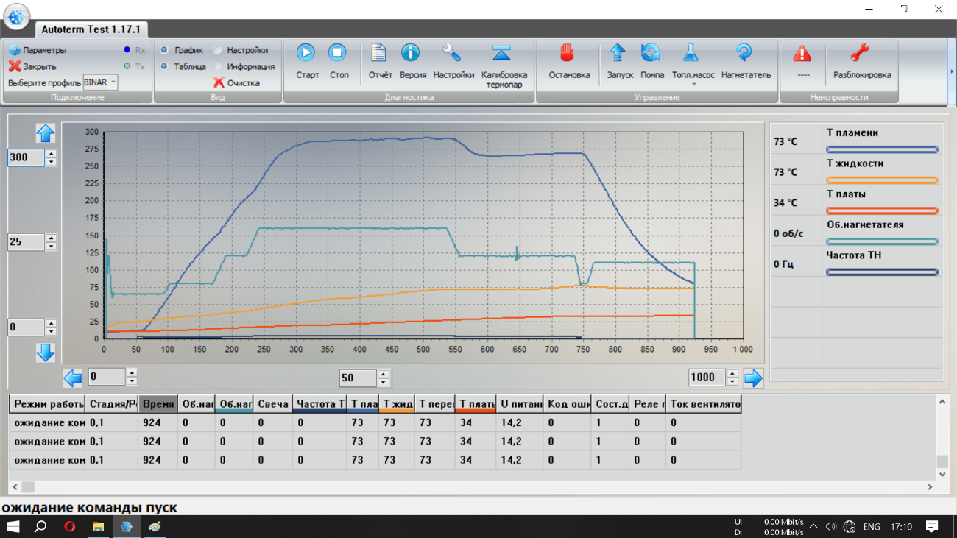Select the Настройки view radio button
This screenshot has width=957, height=538.
[x=217, y=50]
